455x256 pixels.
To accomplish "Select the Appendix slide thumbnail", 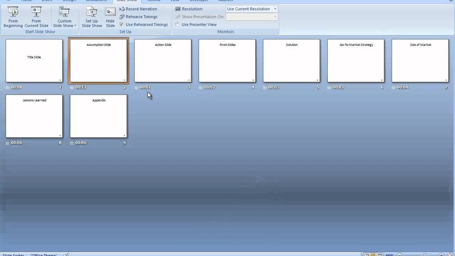I will pyautogui.click(x=98, y=116).
